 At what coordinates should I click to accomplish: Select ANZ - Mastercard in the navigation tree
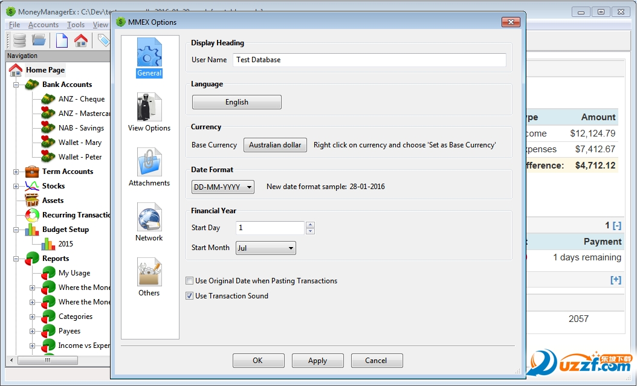(83, 114)
